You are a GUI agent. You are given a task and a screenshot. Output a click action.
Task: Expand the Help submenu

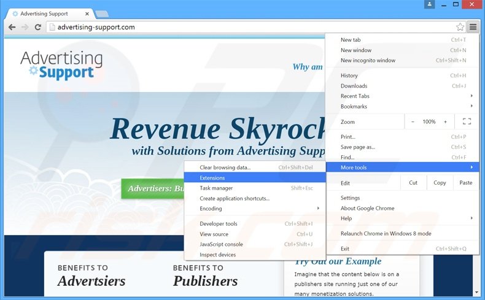point(403,218)
